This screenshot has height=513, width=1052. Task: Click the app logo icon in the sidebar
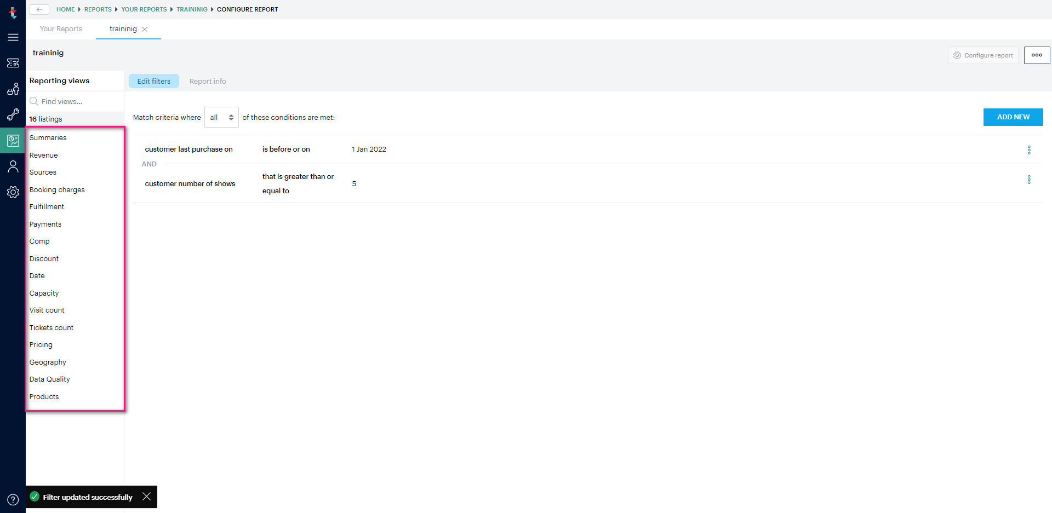pos(13,12)
